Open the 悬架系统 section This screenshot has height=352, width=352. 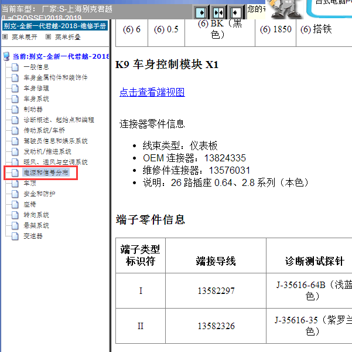click(x=36, y=226)
